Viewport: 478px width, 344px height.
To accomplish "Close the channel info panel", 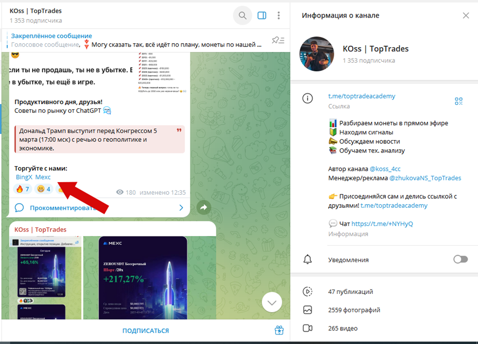I will [466, 16].
